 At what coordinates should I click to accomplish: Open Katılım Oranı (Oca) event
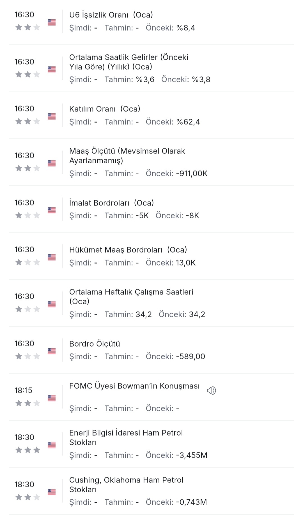click(x=105, y=109)
